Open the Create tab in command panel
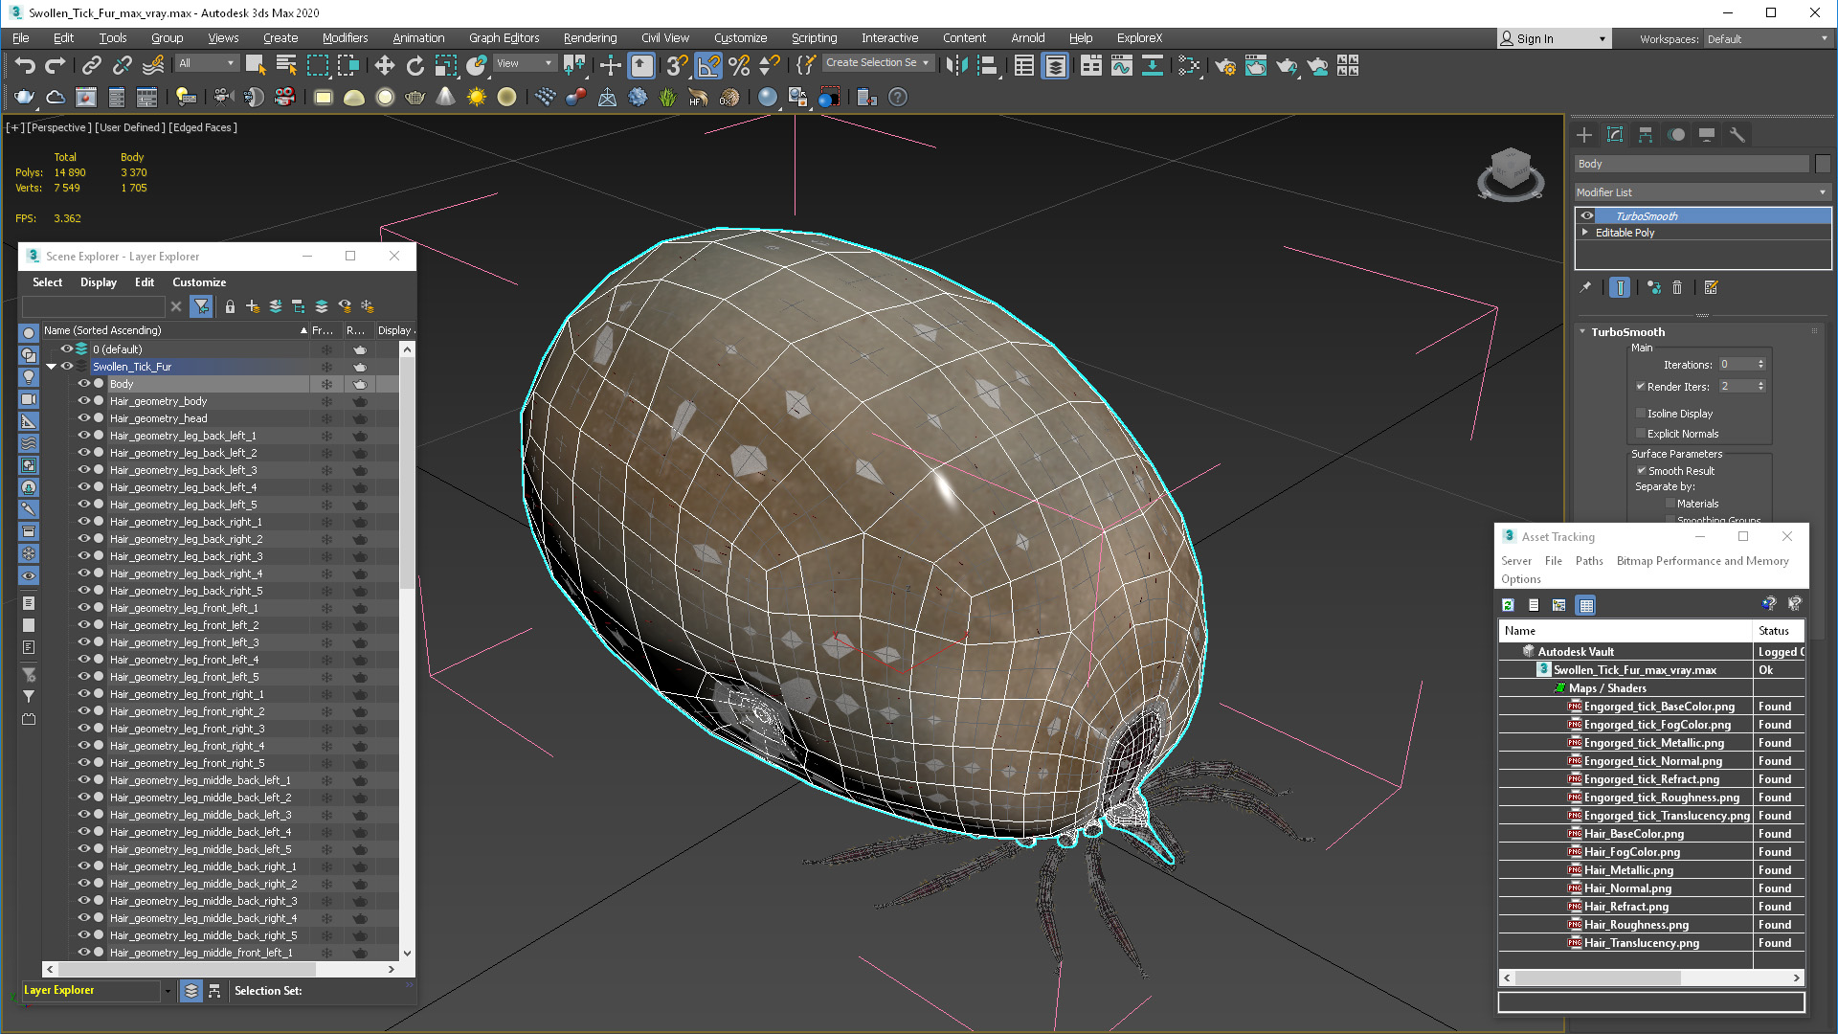This screenshot has width=1838, height=1034. pos(1584,135)
